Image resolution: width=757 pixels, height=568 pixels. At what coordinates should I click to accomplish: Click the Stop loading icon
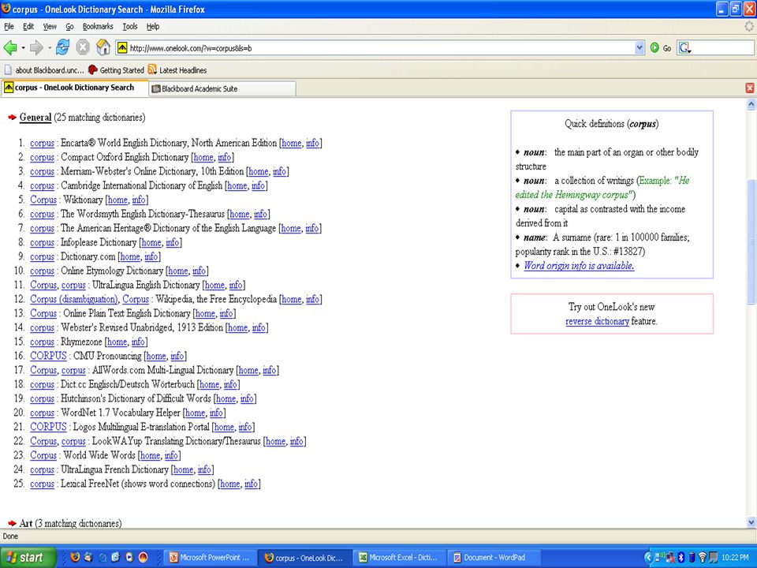83,47
